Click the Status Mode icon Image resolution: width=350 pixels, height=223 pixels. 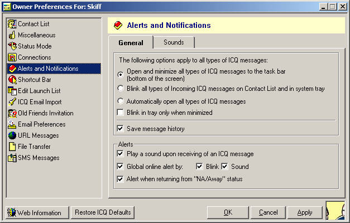(12, 46)
